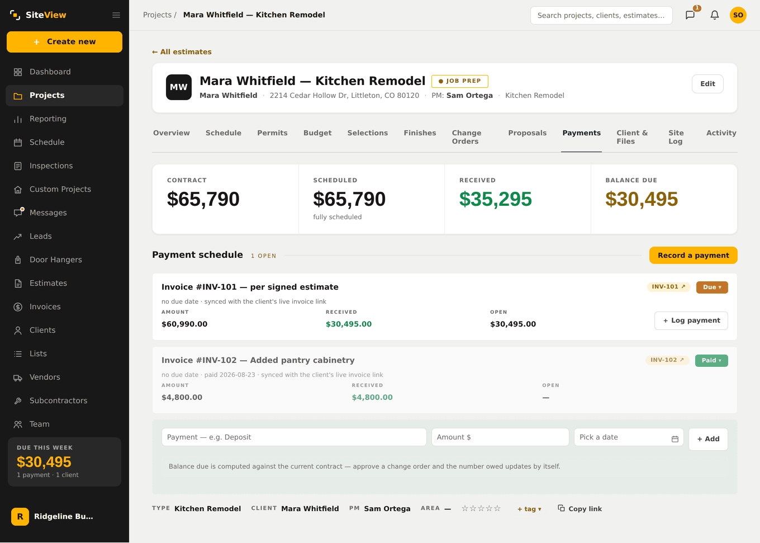Screen dimensions: 760x543
Task: Click the Custom Projects house icon
Action: tap(18, 190)
